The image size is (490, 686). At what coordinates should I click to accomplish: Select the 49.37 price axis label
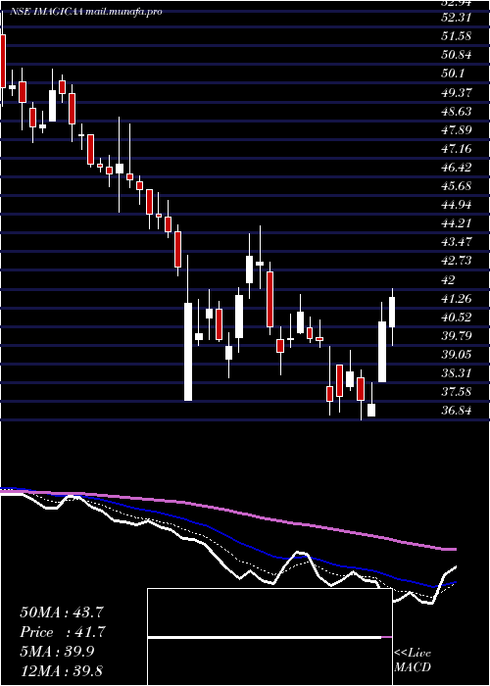point(456,92)
